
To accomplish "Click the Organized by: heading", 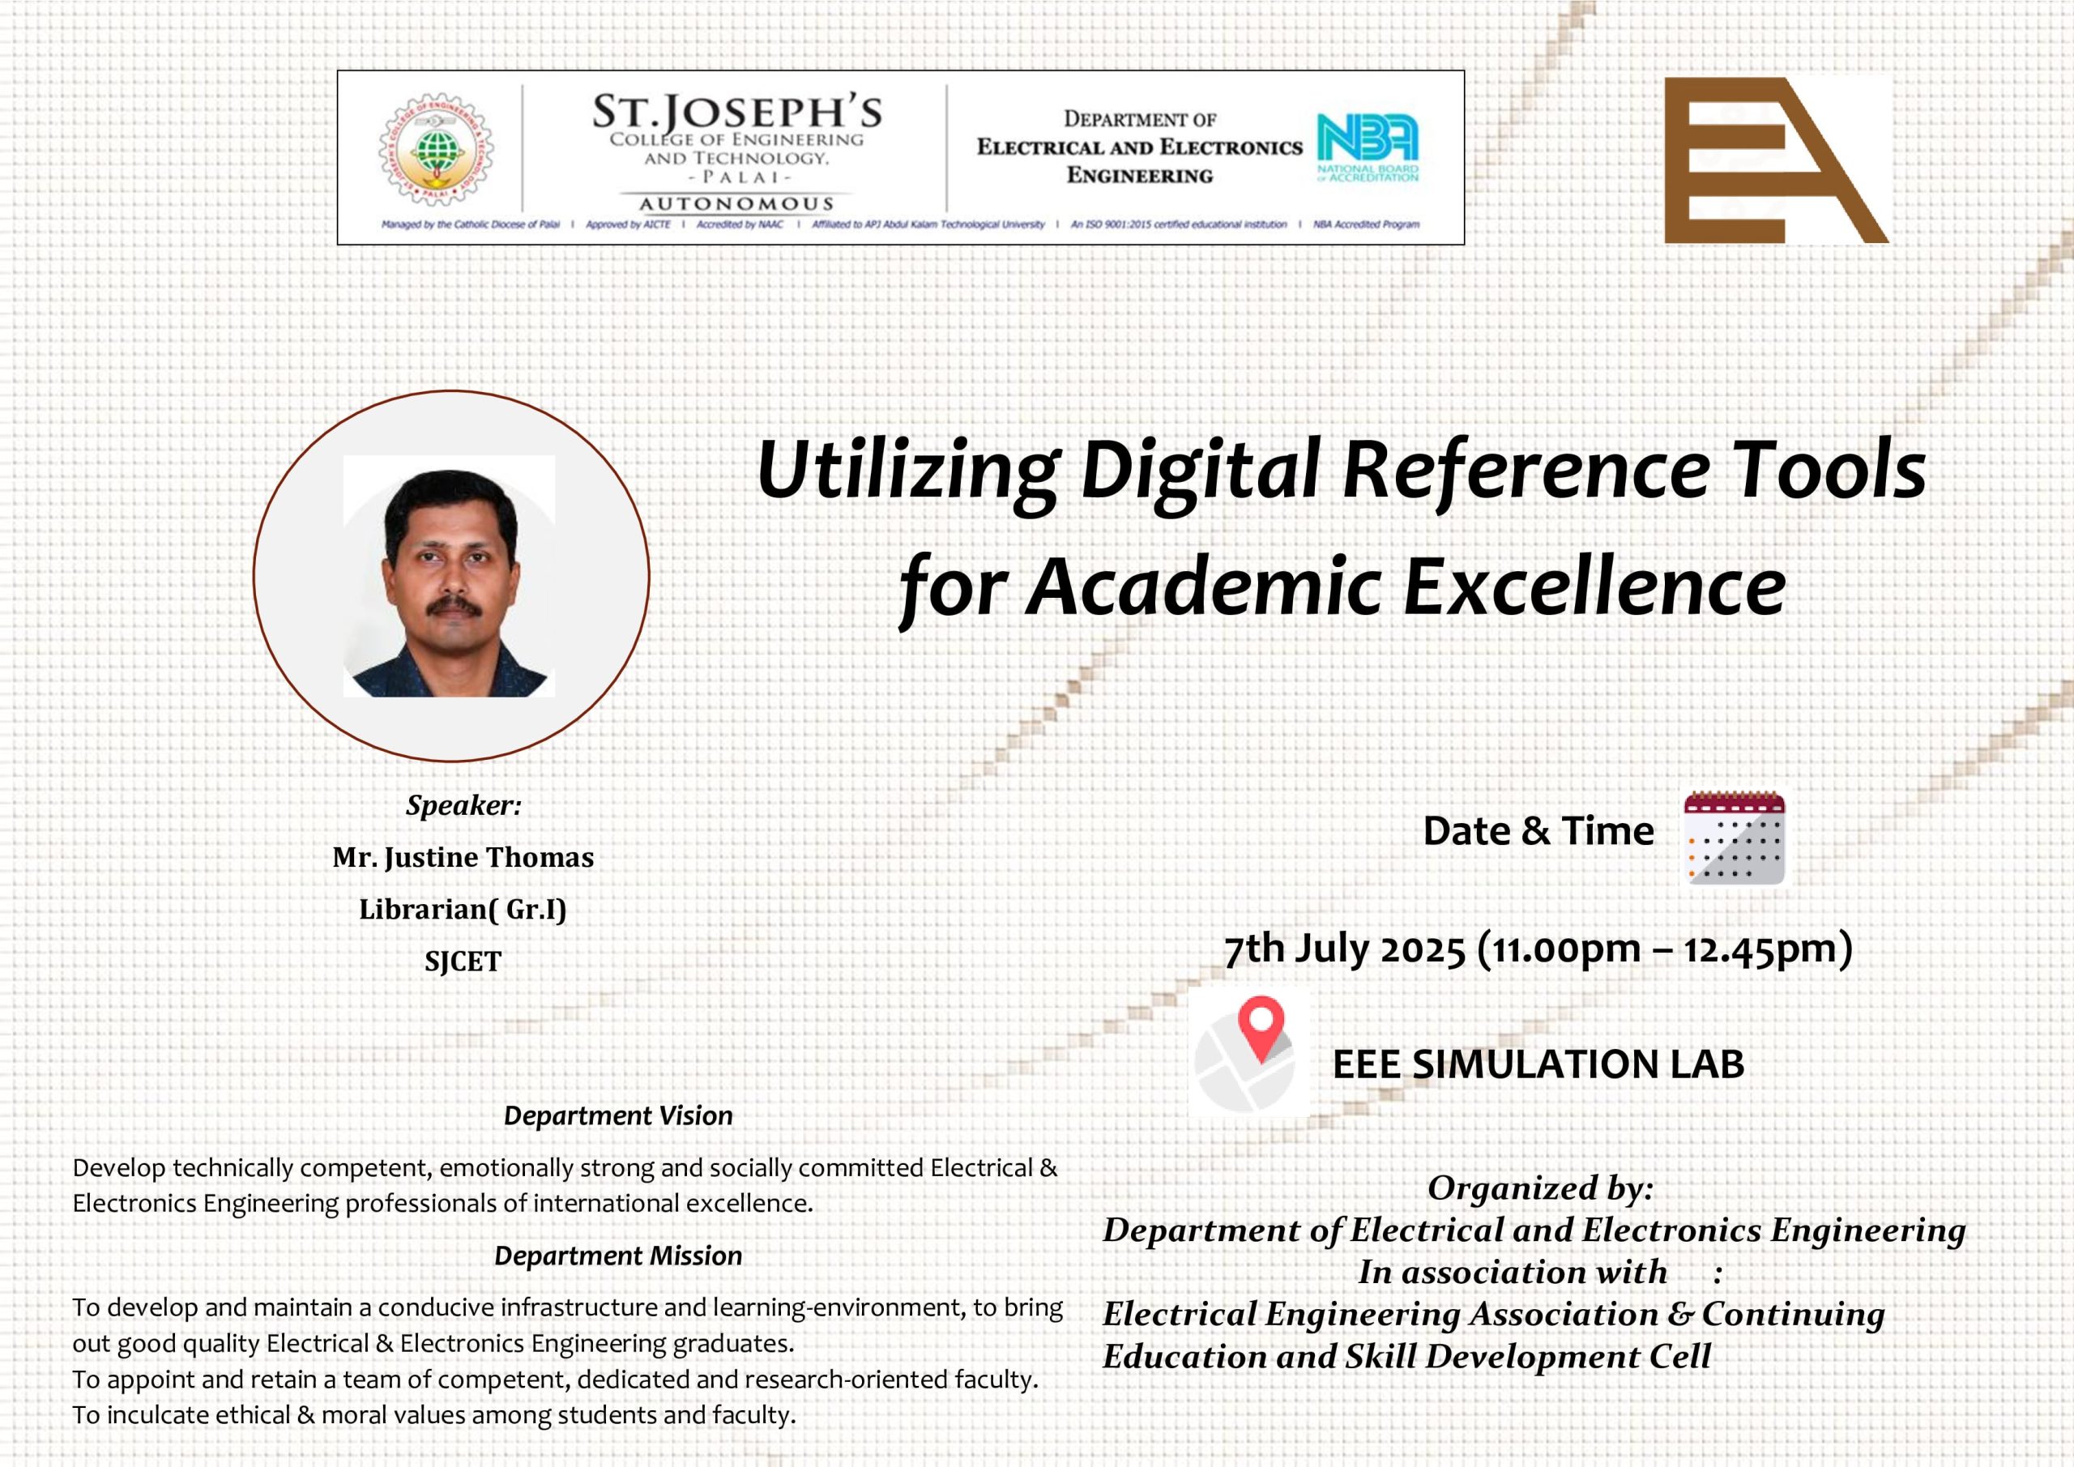I will click(1540, 1188).
